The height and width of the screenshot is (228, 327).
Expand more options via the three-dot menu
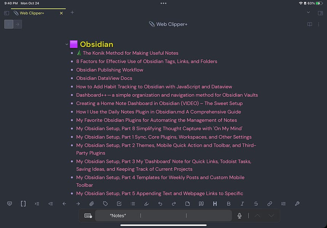coord(319,24)
